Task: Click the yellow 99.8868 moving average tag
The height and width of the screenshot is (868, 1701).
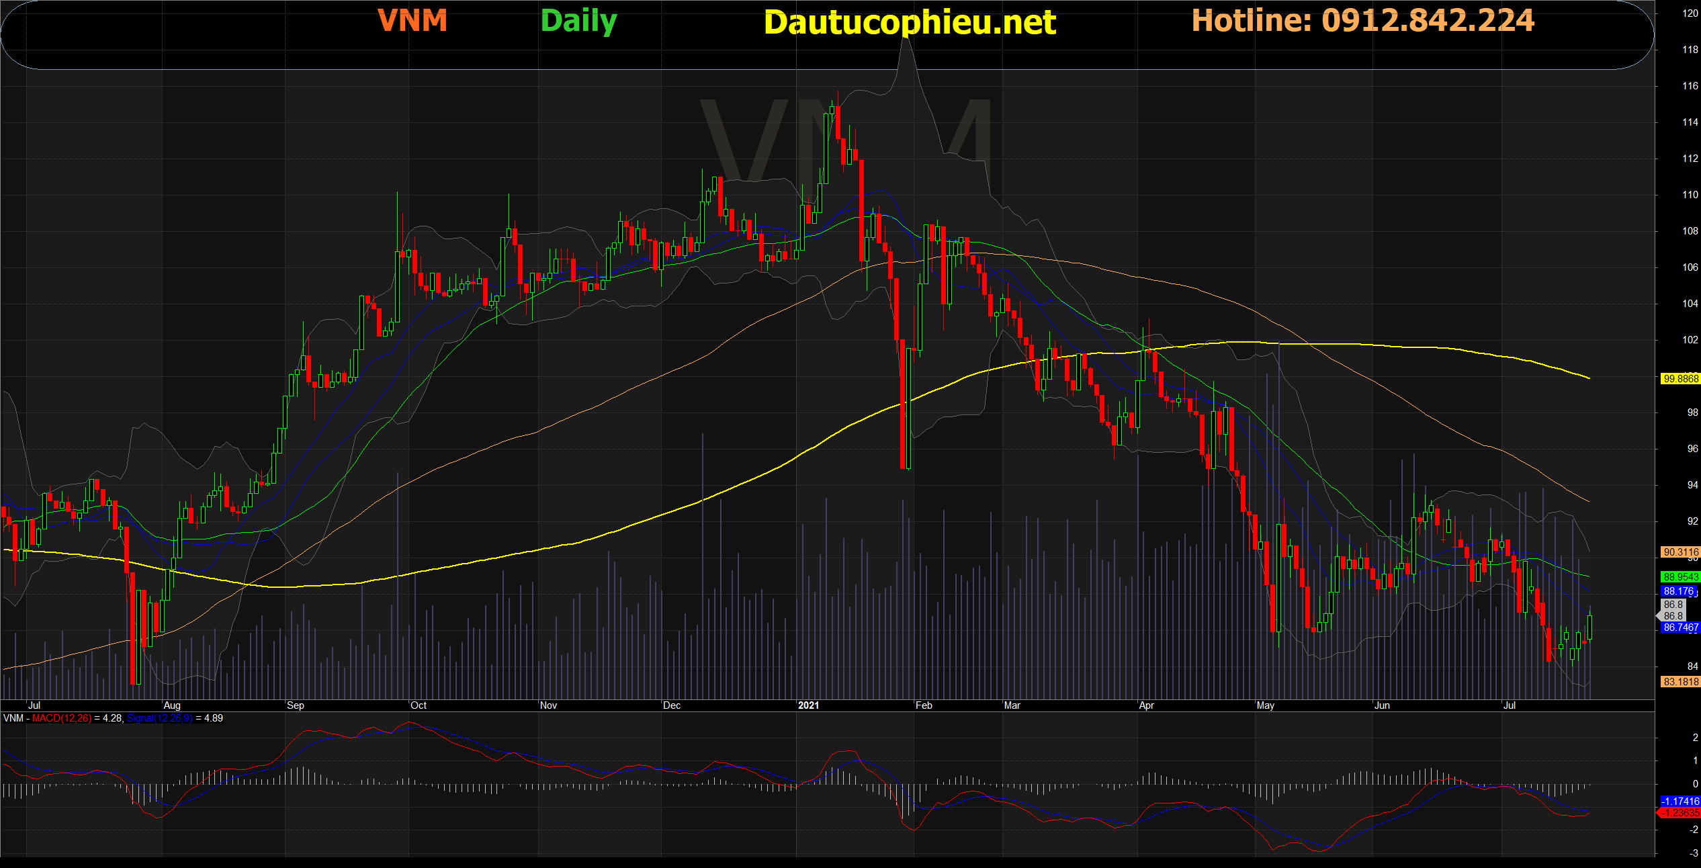Action: pyautogui.click(x=1680, y=379)
